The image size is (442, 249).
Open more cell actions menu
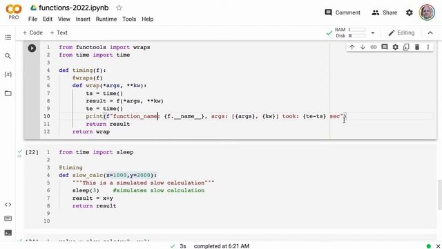(x=428, y=47)
